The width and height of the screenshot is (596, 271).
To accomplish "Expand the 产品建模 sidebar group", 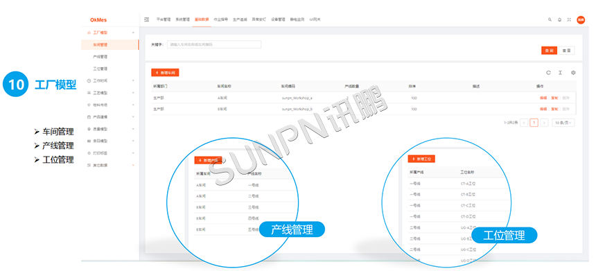I will 133,116.
